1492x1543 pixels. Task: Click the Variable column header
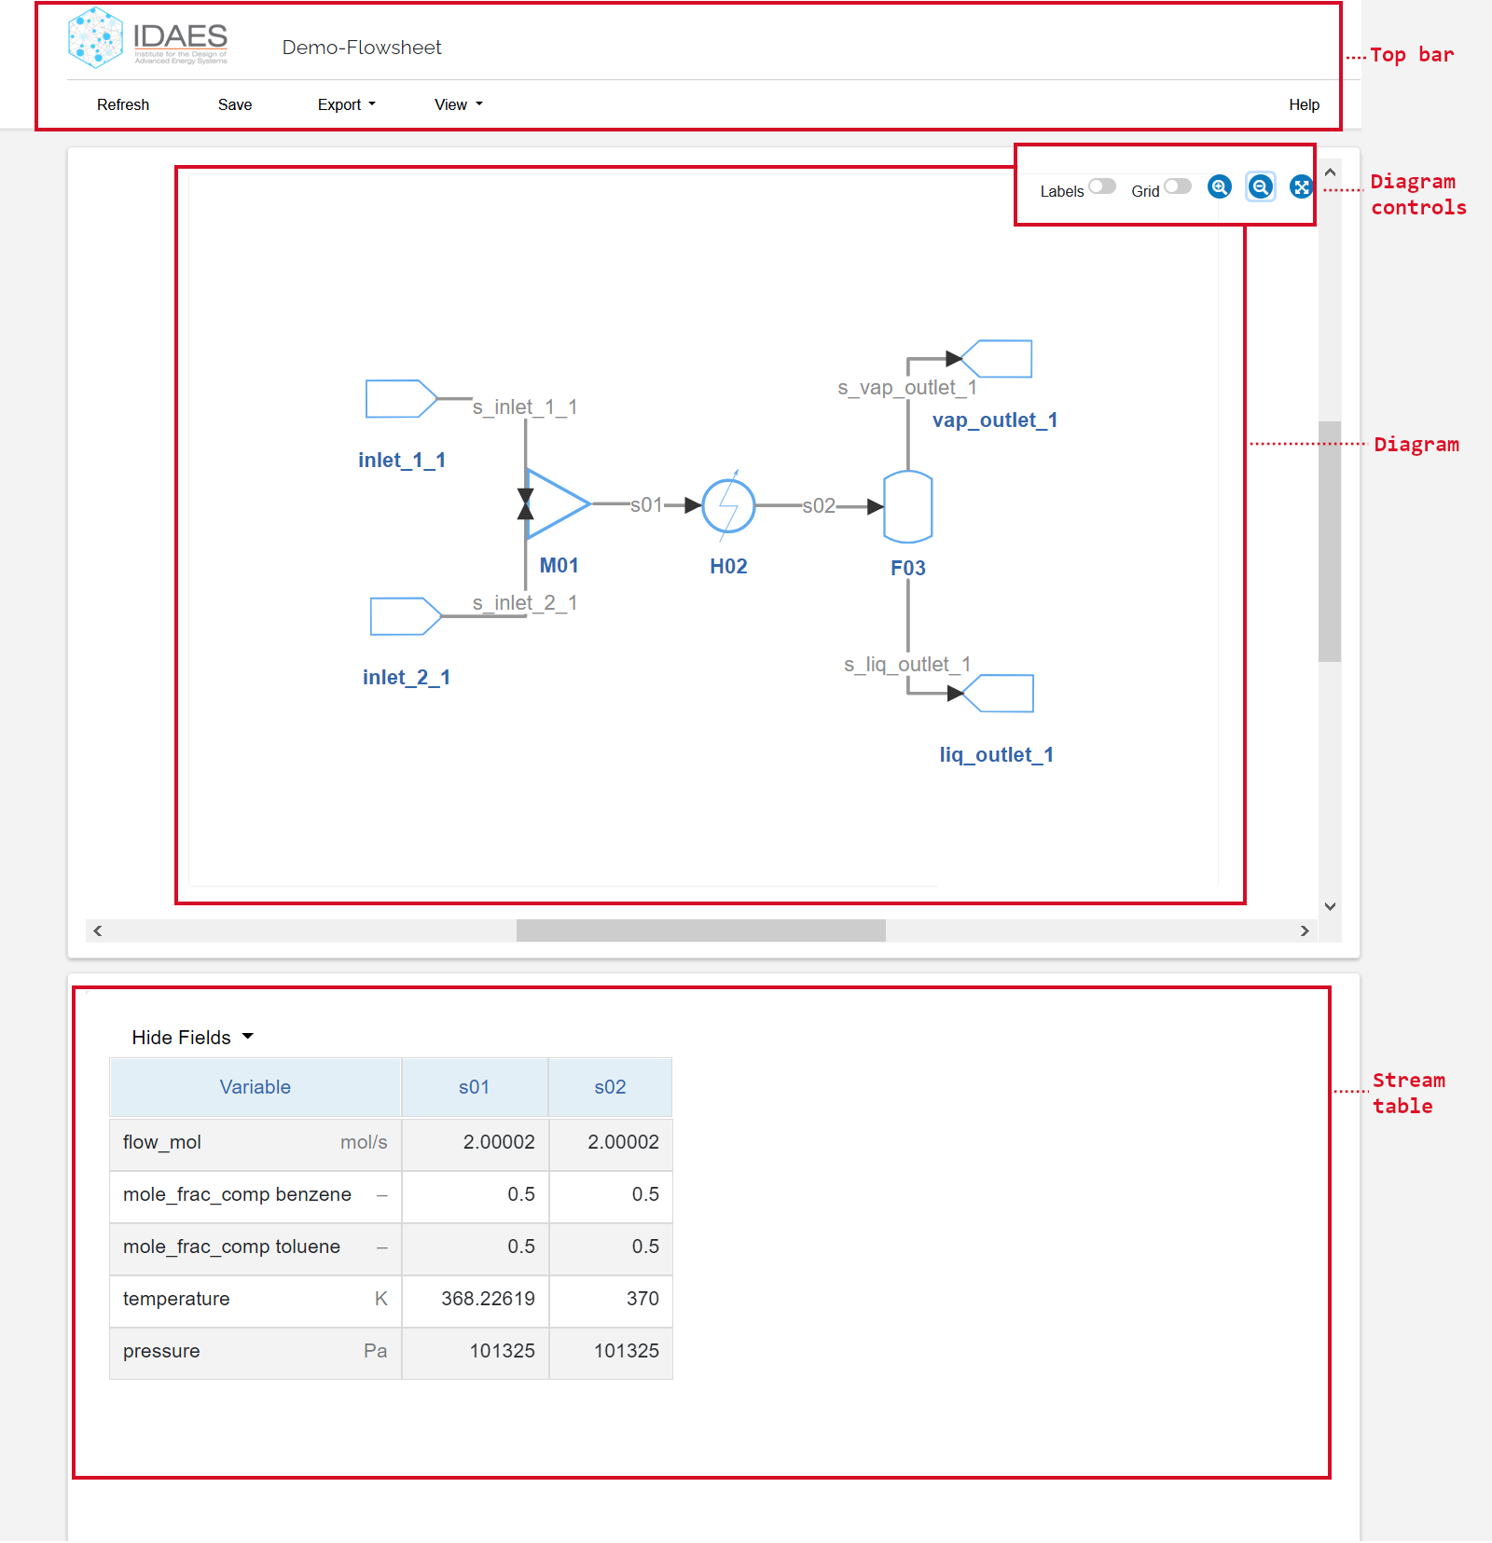click(256, 1087)
